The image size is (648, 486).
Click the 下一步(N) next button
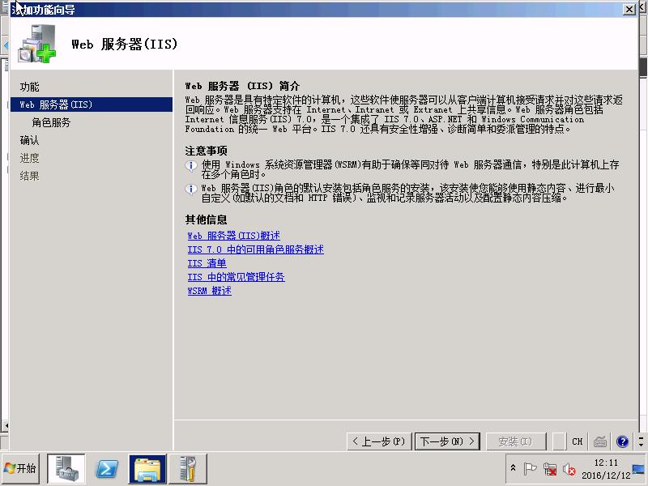pos(446,441)
